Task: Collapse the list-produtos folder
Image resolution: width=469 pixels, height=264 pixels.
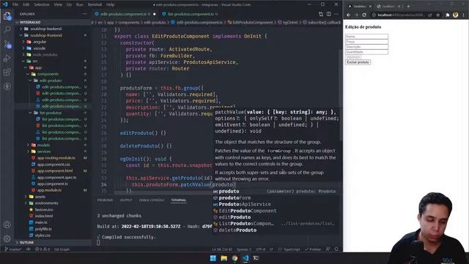Action: [x=50, y=113]
